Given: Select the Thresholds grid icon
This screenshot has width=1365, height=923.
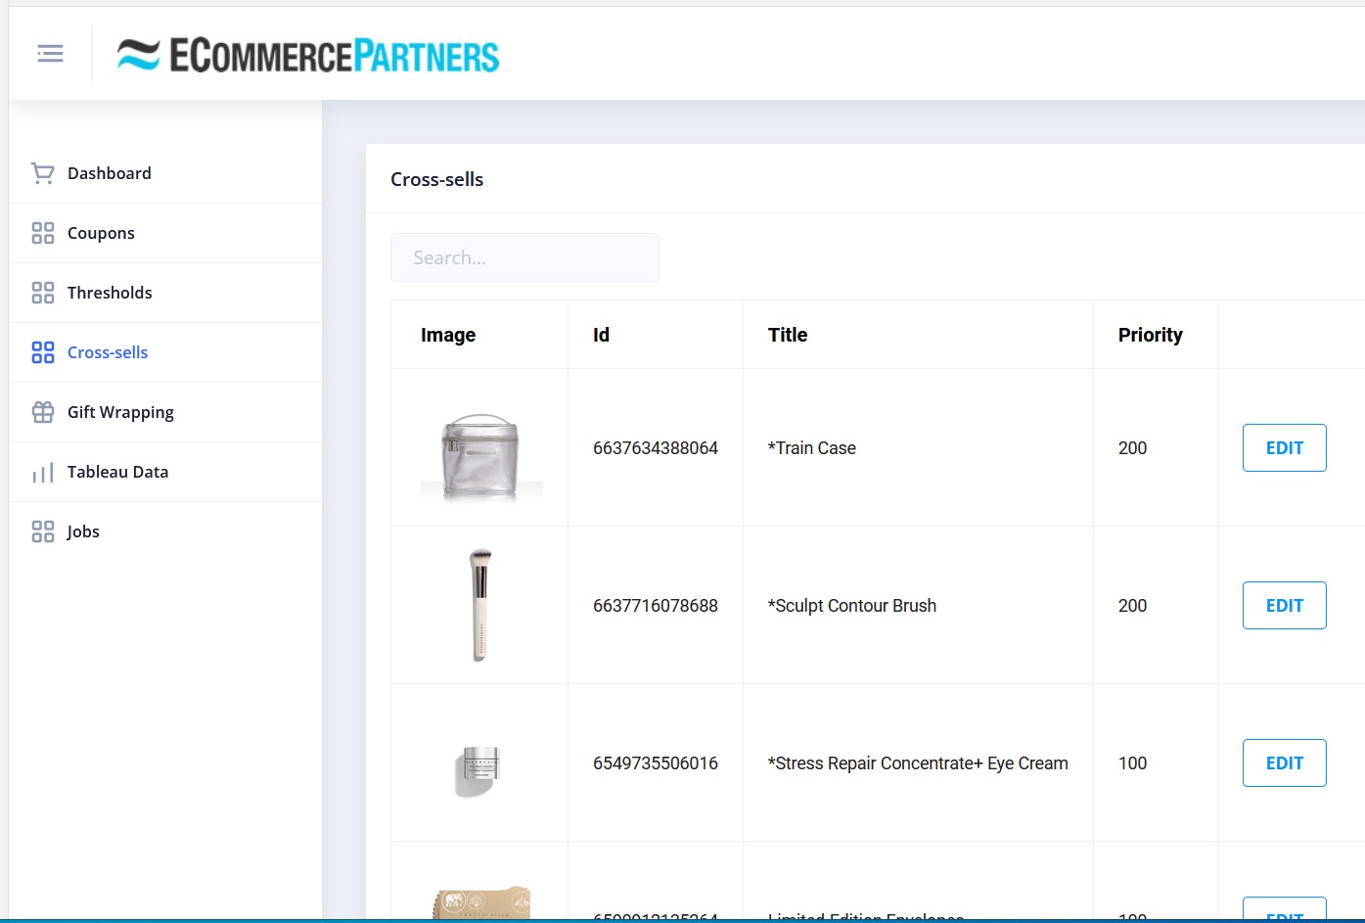Looking at the screenshot, I should pos(42,292).
